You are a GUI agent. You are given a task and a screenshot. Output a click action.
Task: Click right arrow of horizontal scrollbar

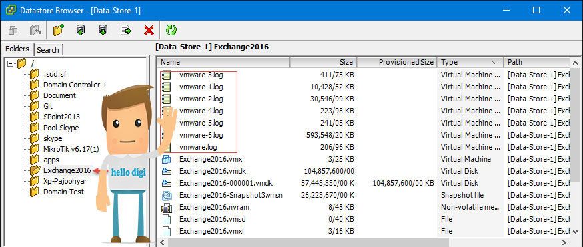tap(565, 242)
